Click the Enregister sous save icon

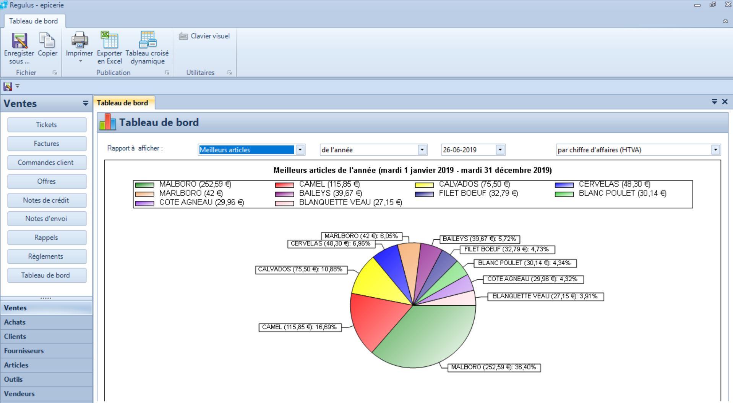[19, 40]
